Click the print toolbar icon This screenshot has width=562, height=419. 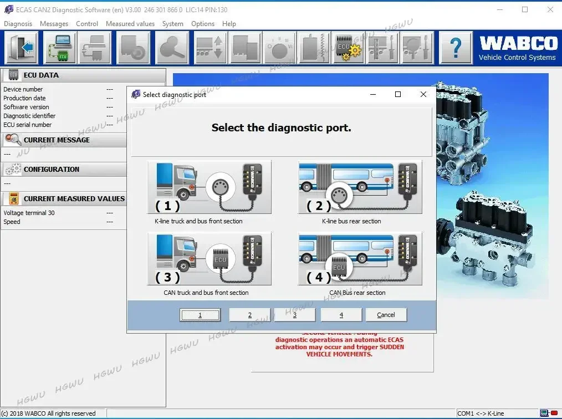(95, 48)
